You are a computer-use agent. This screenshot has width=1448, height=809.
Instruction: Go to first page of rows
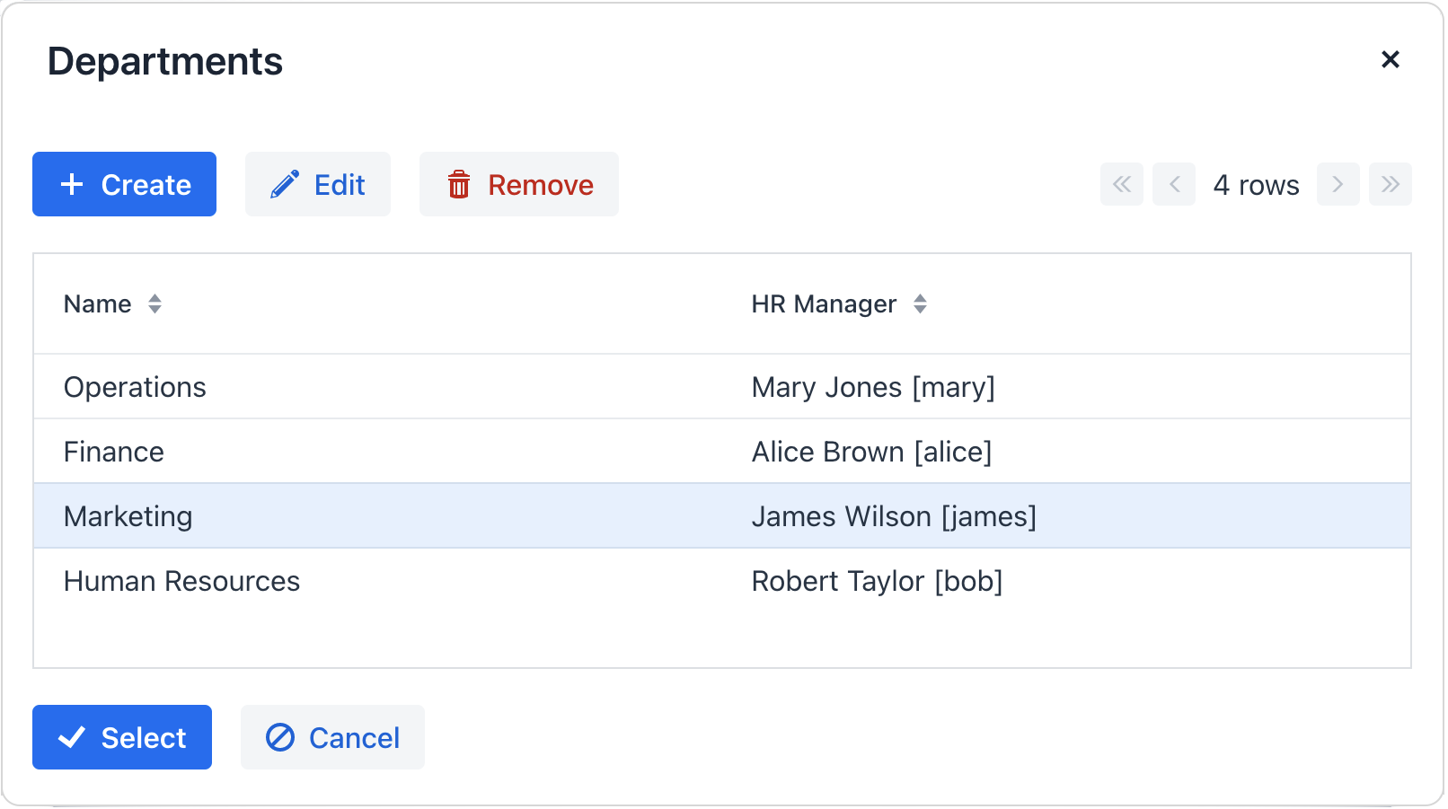pyautogui.click(x=1121, y=184)
